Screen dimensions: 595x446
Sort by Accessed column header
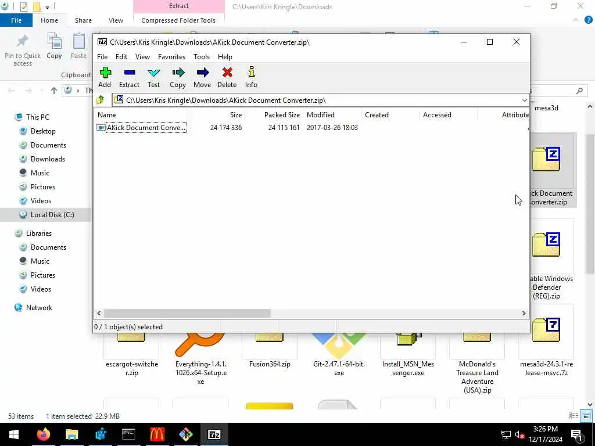pyautogui.click(x=449, y=115)
